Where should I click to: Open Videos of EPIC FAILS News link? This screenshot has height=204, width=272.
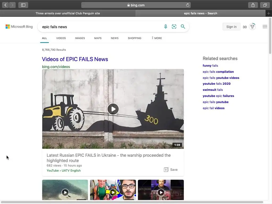coord(75,59)
